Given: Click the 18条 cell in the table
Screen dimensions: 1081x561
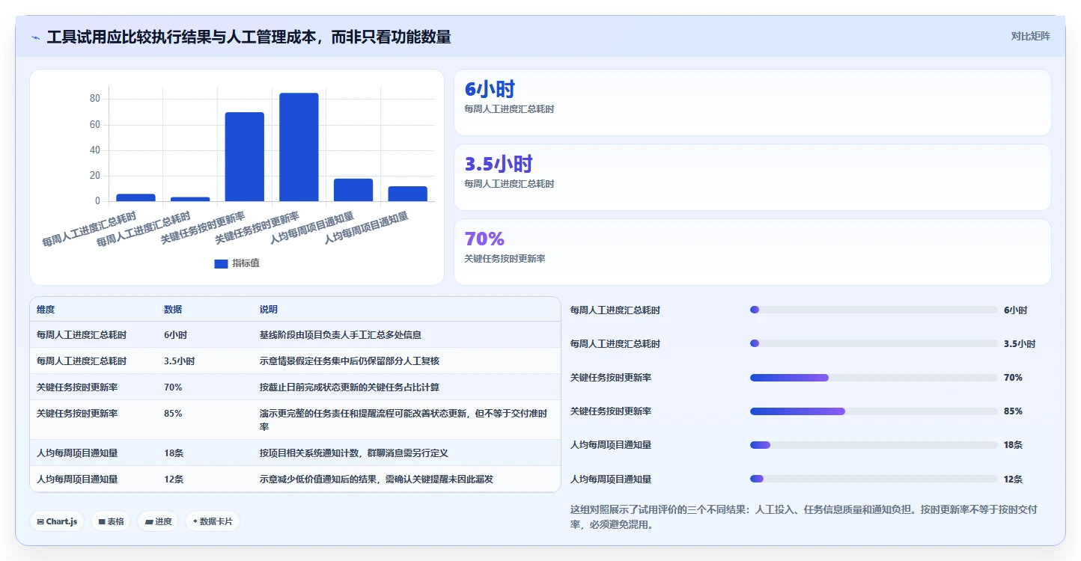Looking at the screenshot, I should (x=174, y=453).
